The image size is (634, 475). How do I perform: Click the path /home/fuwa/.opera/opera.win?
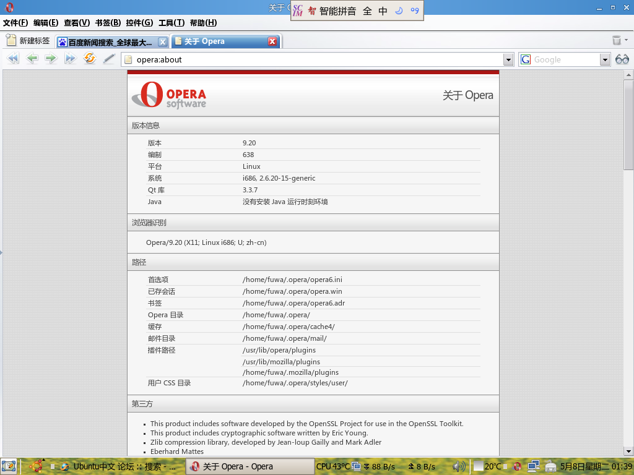click(x=292, y=291)
